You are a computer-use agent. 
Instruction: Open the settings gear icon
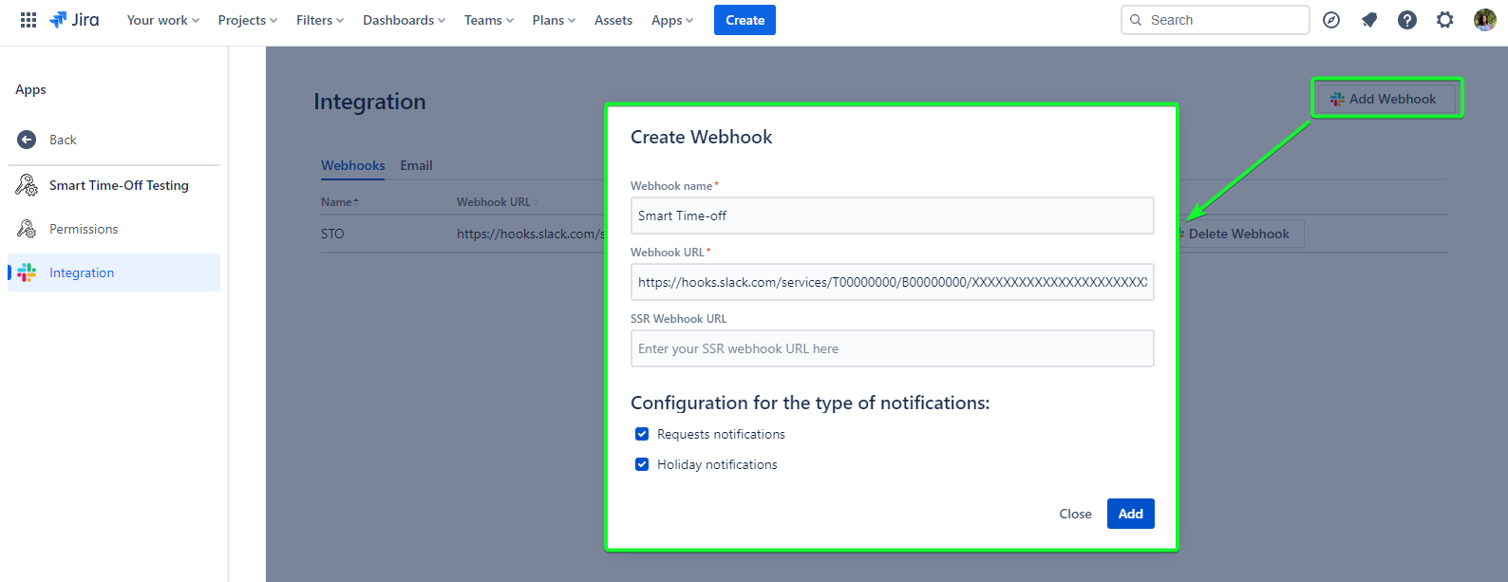[x=1444, y=20]
